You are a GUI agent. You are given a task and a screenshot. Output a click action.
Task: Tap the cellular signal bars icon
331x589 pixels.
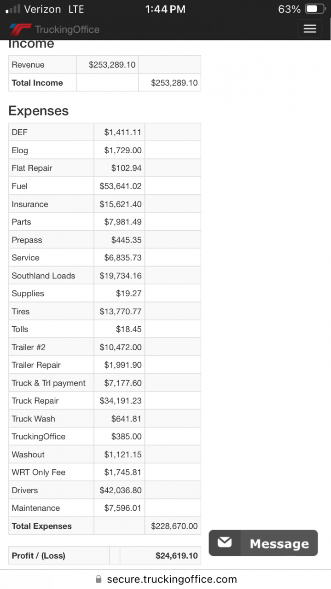pyautogui.click(x=12, y=9)
